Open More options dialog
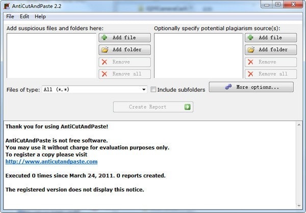306x213 pixels. coord(251,87)
